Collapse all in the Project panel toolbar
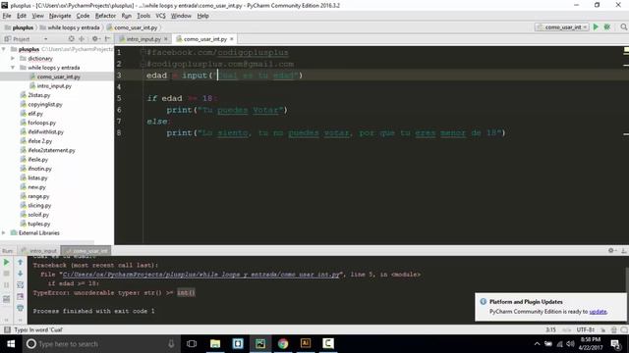Screen dimensions: 629x353 tap(82, 39)
